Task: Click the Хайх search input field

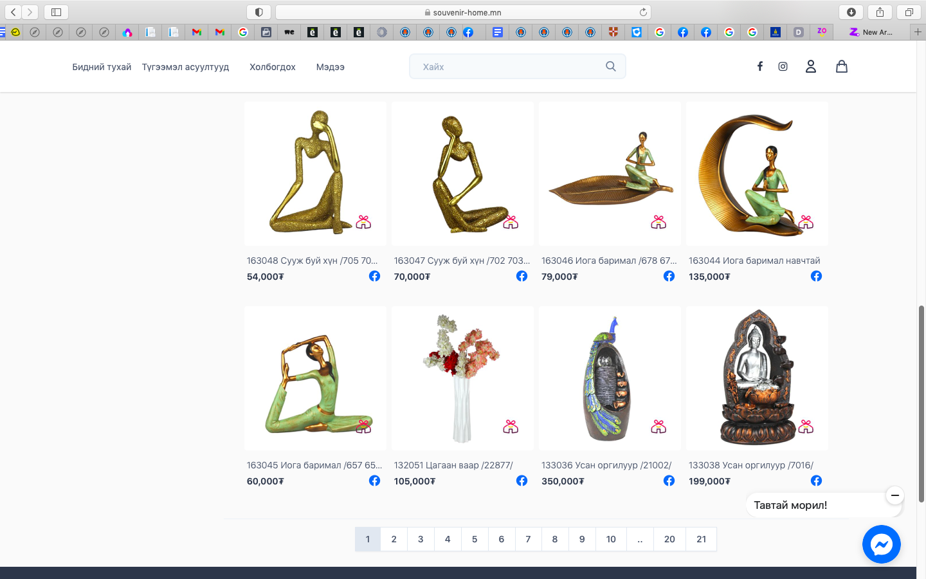Action: tap(508, 66)
